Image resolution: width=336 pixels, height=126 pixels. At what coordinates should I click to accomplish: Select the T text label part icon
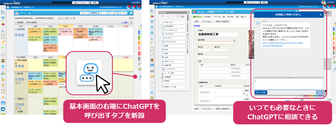tap(162, 16)
